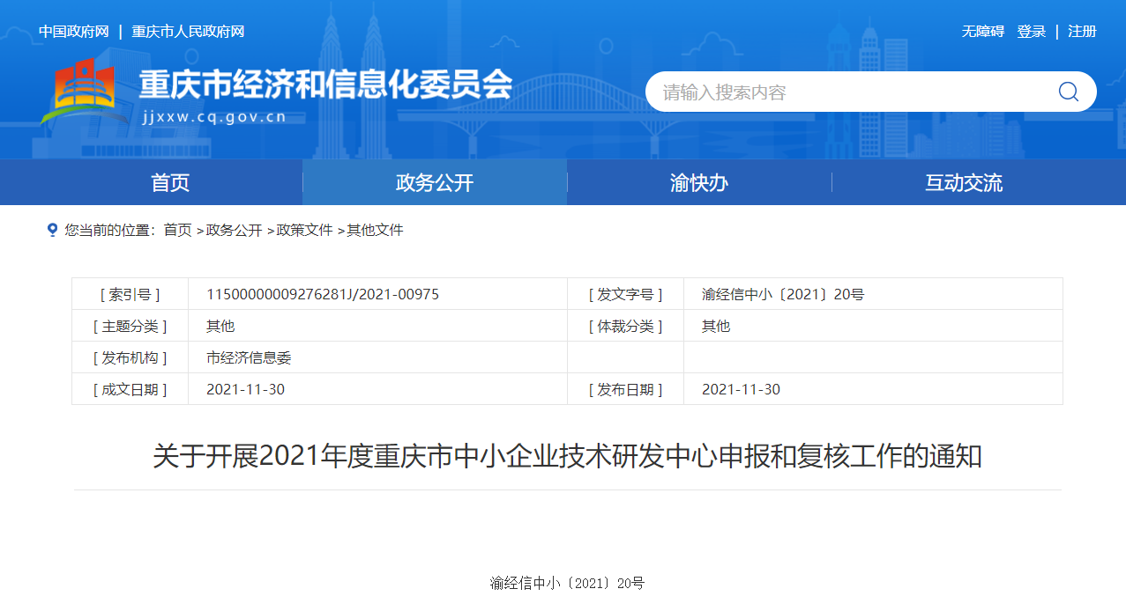The height and width of the screenshot is (611, 1126).
Task: Visit the 重庆市人民政府网 link
Action: pos(188,32)
